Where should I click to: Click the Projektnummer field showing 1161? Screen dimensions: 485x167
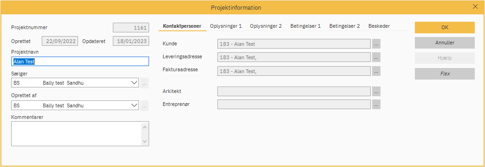click(131, 27)
